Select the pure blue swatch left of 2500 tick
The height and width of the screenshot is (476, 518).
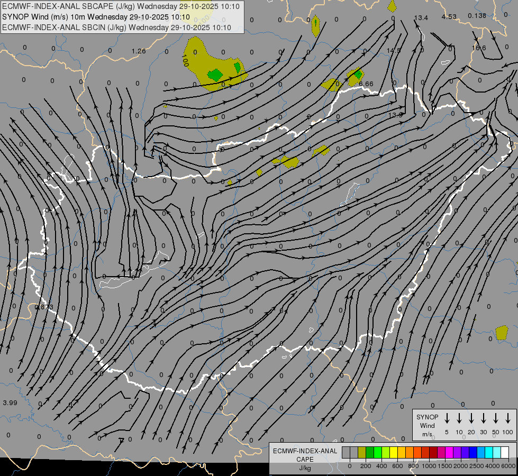click(472, 453)
